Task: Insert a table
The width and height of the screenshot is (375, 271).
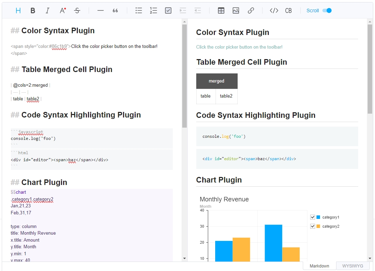Action: [221, 10]
